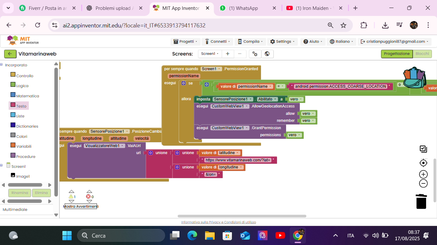Open the Italiano language dropdown
Screen dimensions: 437x245
click(x=342, y=41)
